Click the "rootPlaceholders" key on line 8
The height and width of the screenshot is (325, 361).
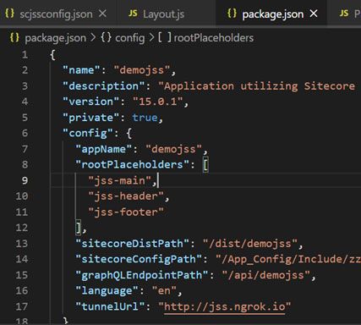(132, 165)
